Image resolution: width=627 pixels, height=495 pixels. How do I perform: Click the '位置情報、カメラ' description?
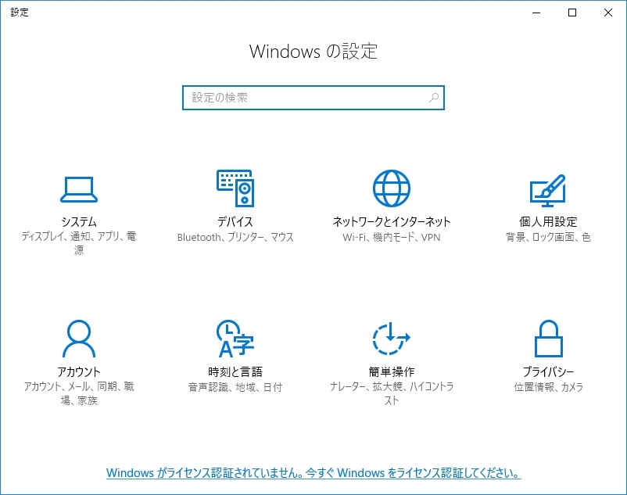[x=548, y=387]
